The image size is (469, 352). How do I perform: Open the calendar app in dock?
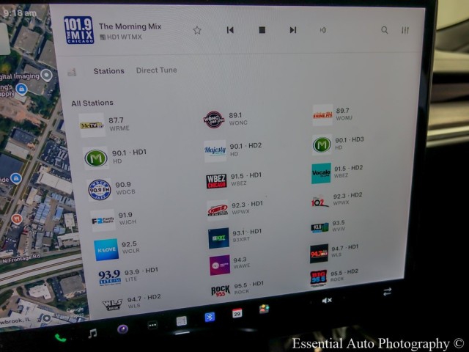click(237, 313)
